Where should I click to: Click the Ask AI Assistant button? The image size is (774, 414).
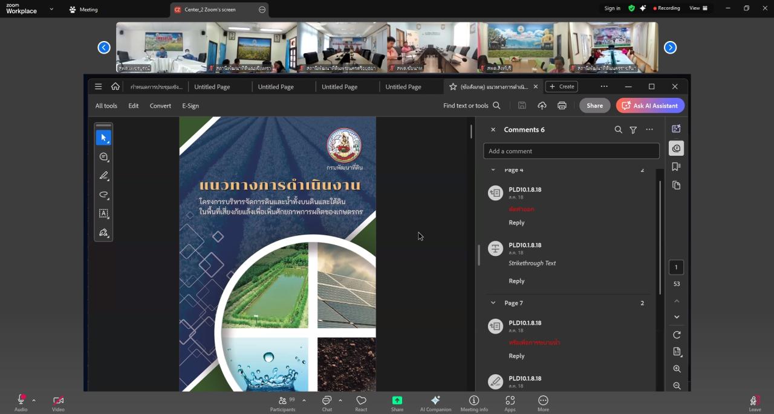650,106
